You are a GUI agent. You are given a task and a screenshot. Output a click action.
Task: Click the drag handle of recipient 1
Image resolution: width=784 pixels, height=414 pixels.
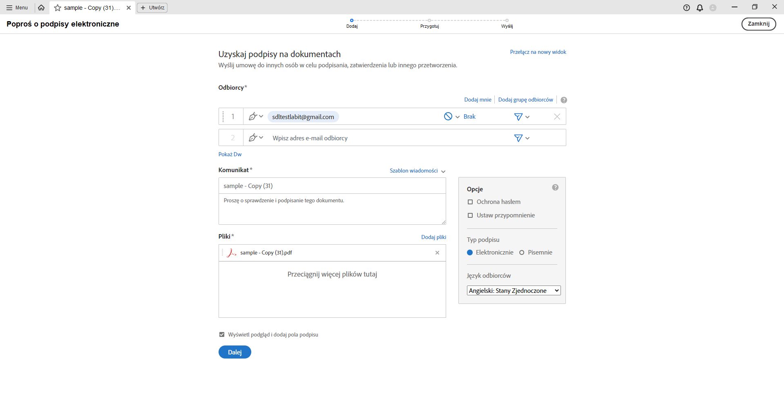tap(223, 117)
